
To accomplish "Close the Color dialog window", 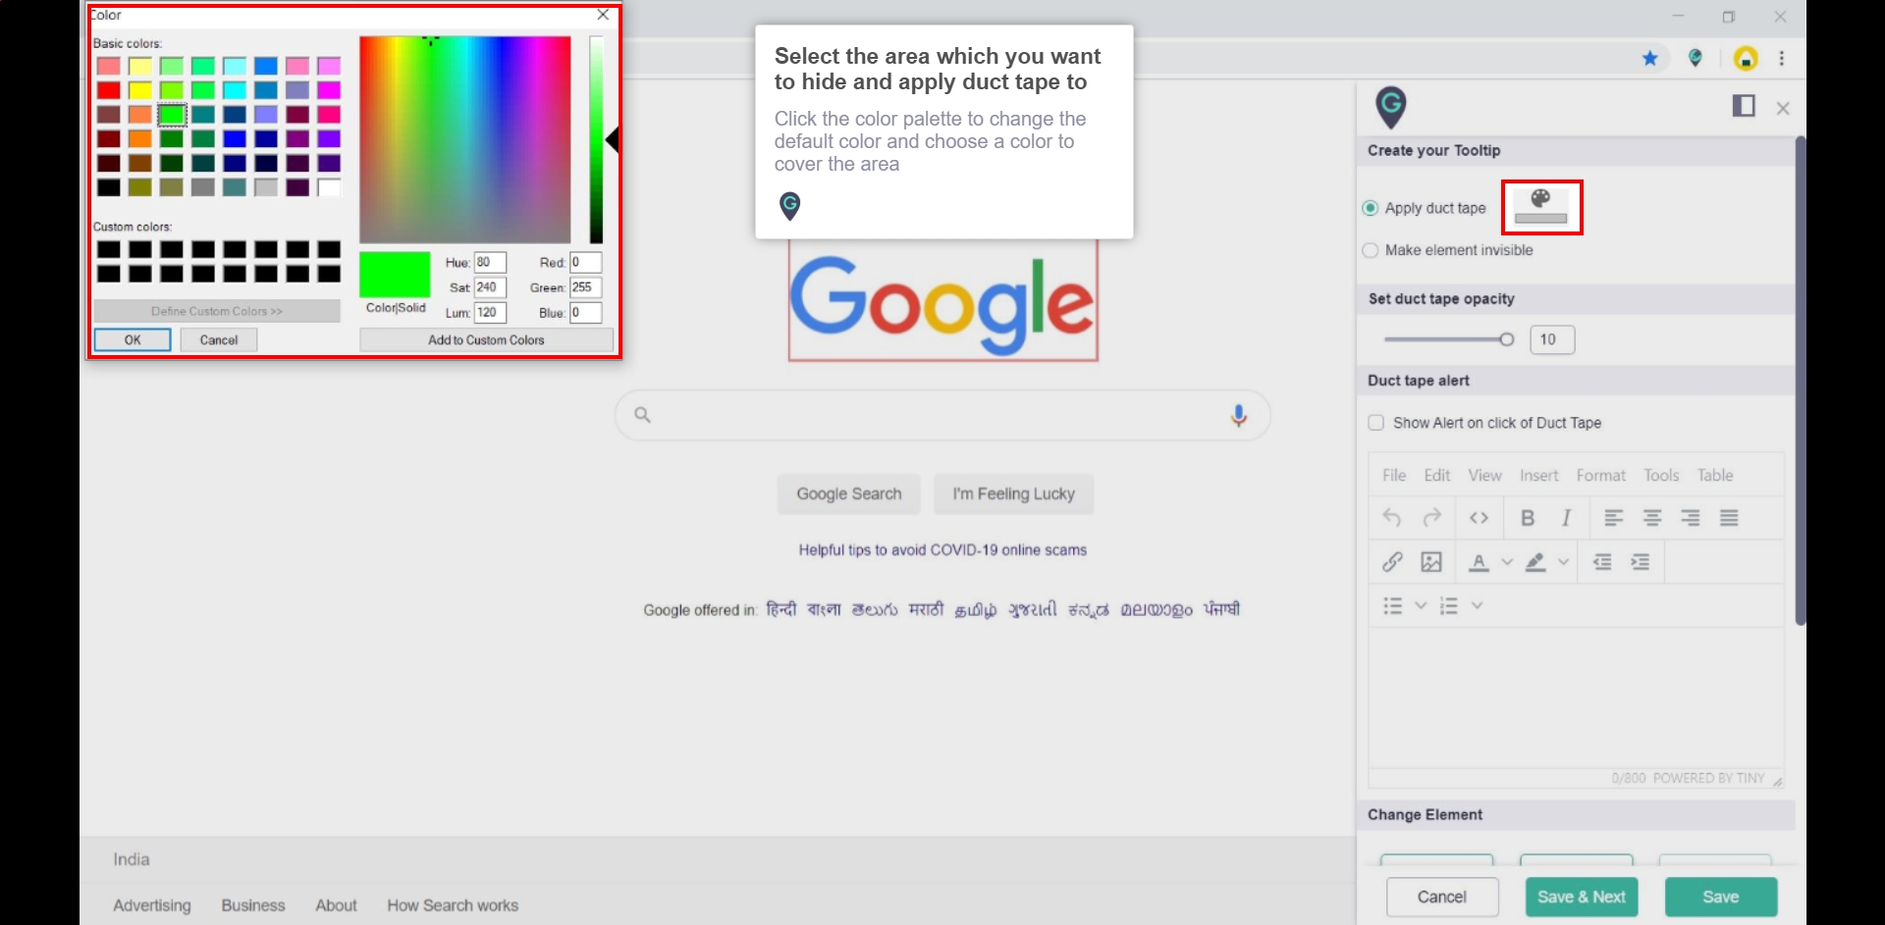I will 603,15.
